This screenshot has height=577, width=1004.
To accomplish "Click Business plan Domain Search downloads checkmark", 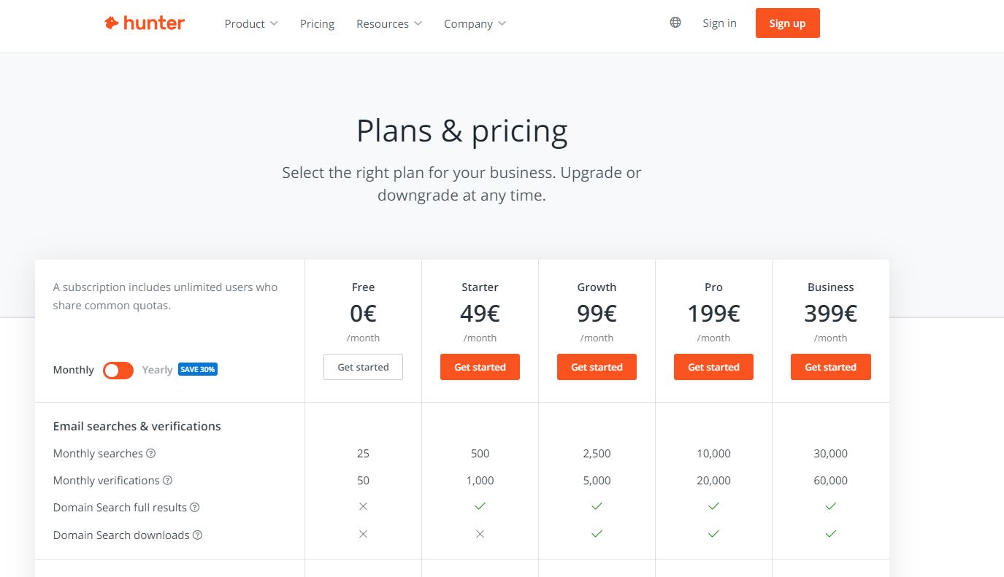I will click(x=830, y=534).
